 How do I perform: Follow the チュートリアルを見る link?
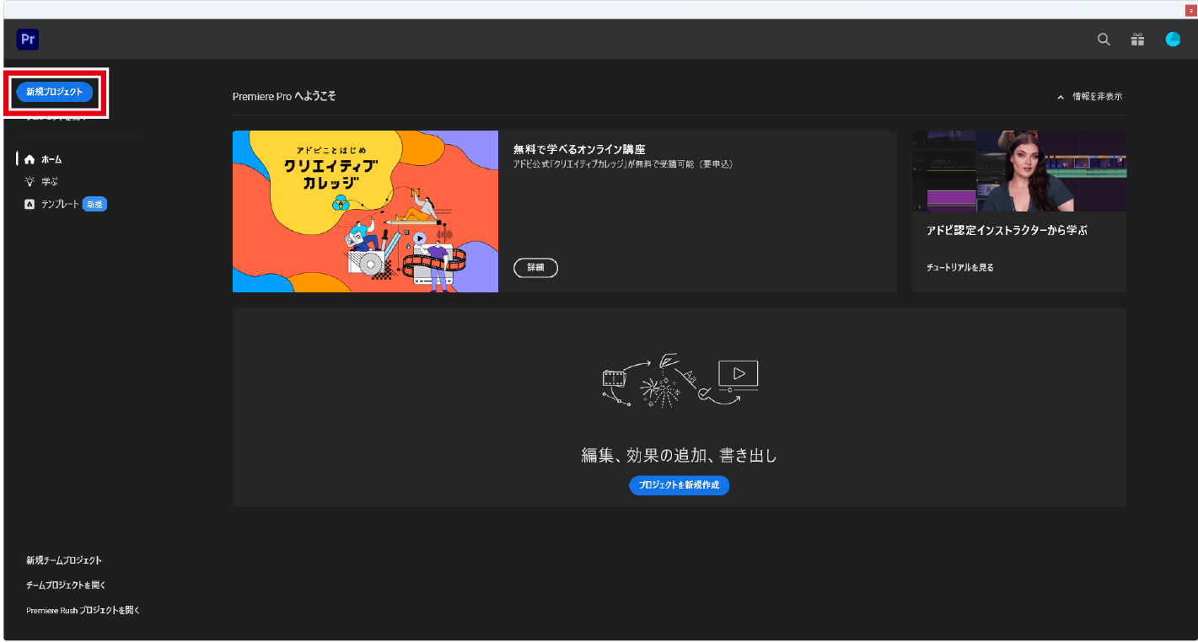[x=959, y=267]
